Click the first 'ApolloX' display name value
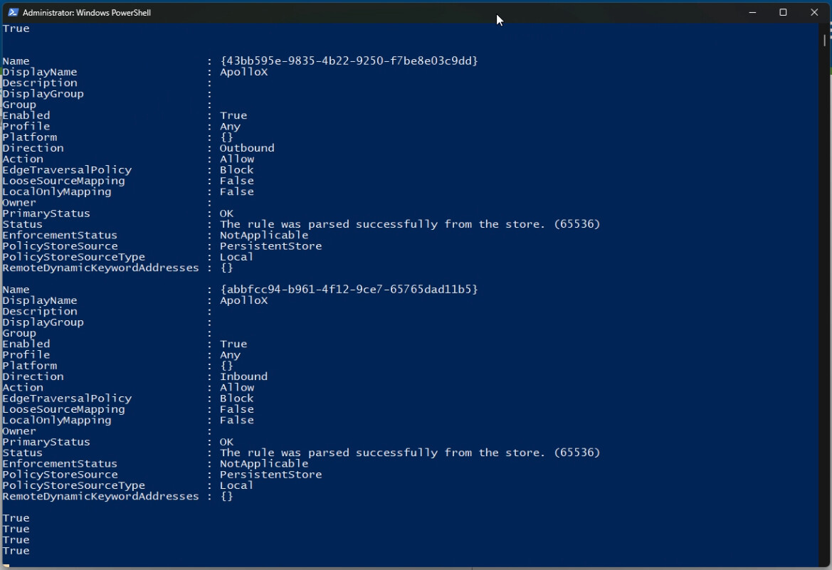 tap(244, 72)
